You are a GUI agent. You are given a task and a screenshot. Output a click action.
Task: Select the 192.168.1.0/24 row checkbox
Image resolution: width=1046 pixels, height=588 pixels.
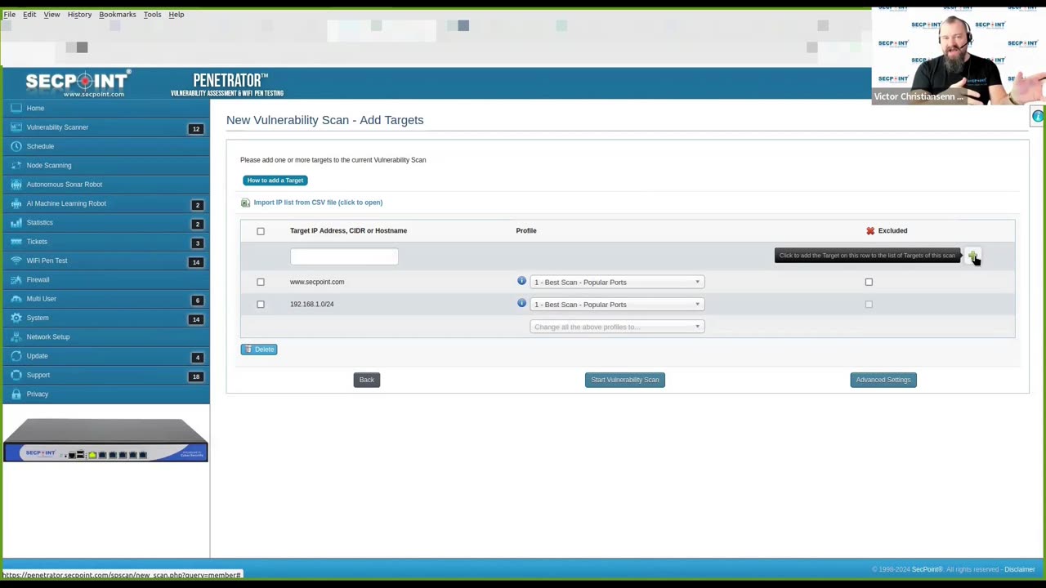(x=261, y=304)
